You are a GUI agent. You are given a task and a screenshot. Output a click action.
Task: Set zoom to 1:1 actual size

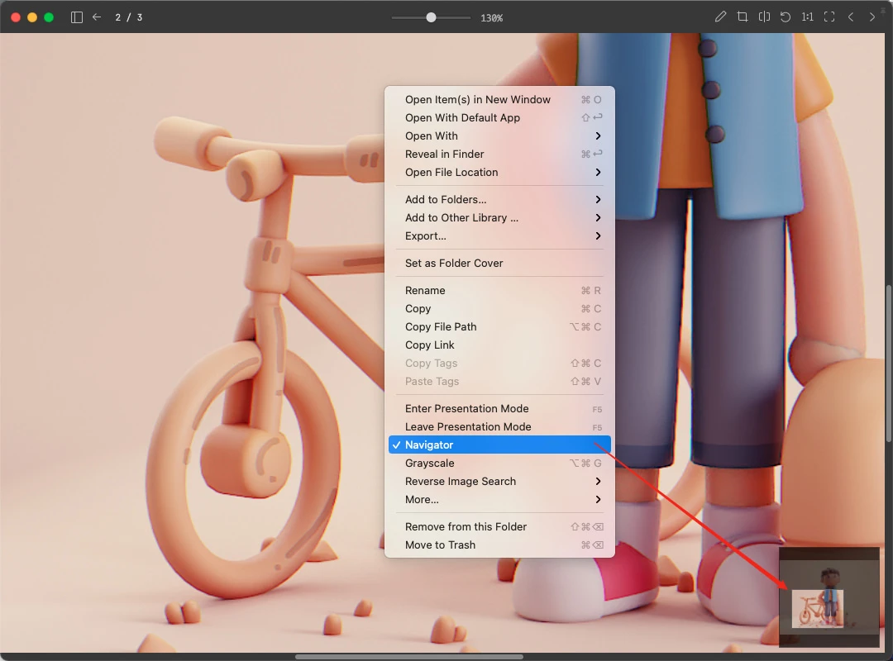[x=807, y=17]
